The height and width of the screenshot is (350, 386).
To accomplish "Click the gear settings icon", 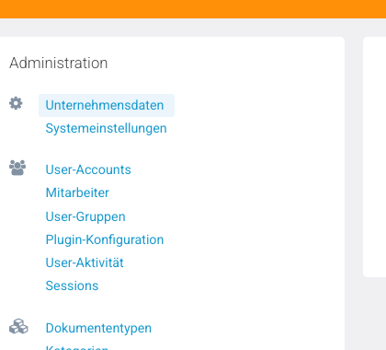I will (x=16, y=103).
